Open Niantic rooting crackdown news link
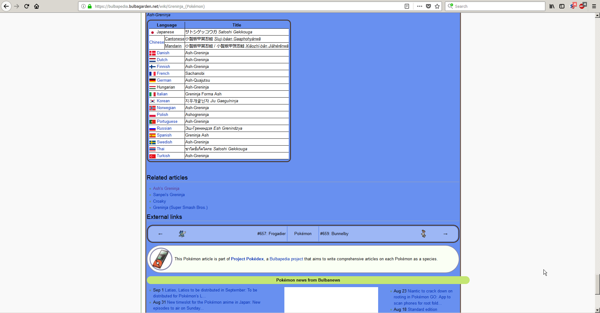The width and height of the screenshot is (600, 313). [x=423, y=297]
